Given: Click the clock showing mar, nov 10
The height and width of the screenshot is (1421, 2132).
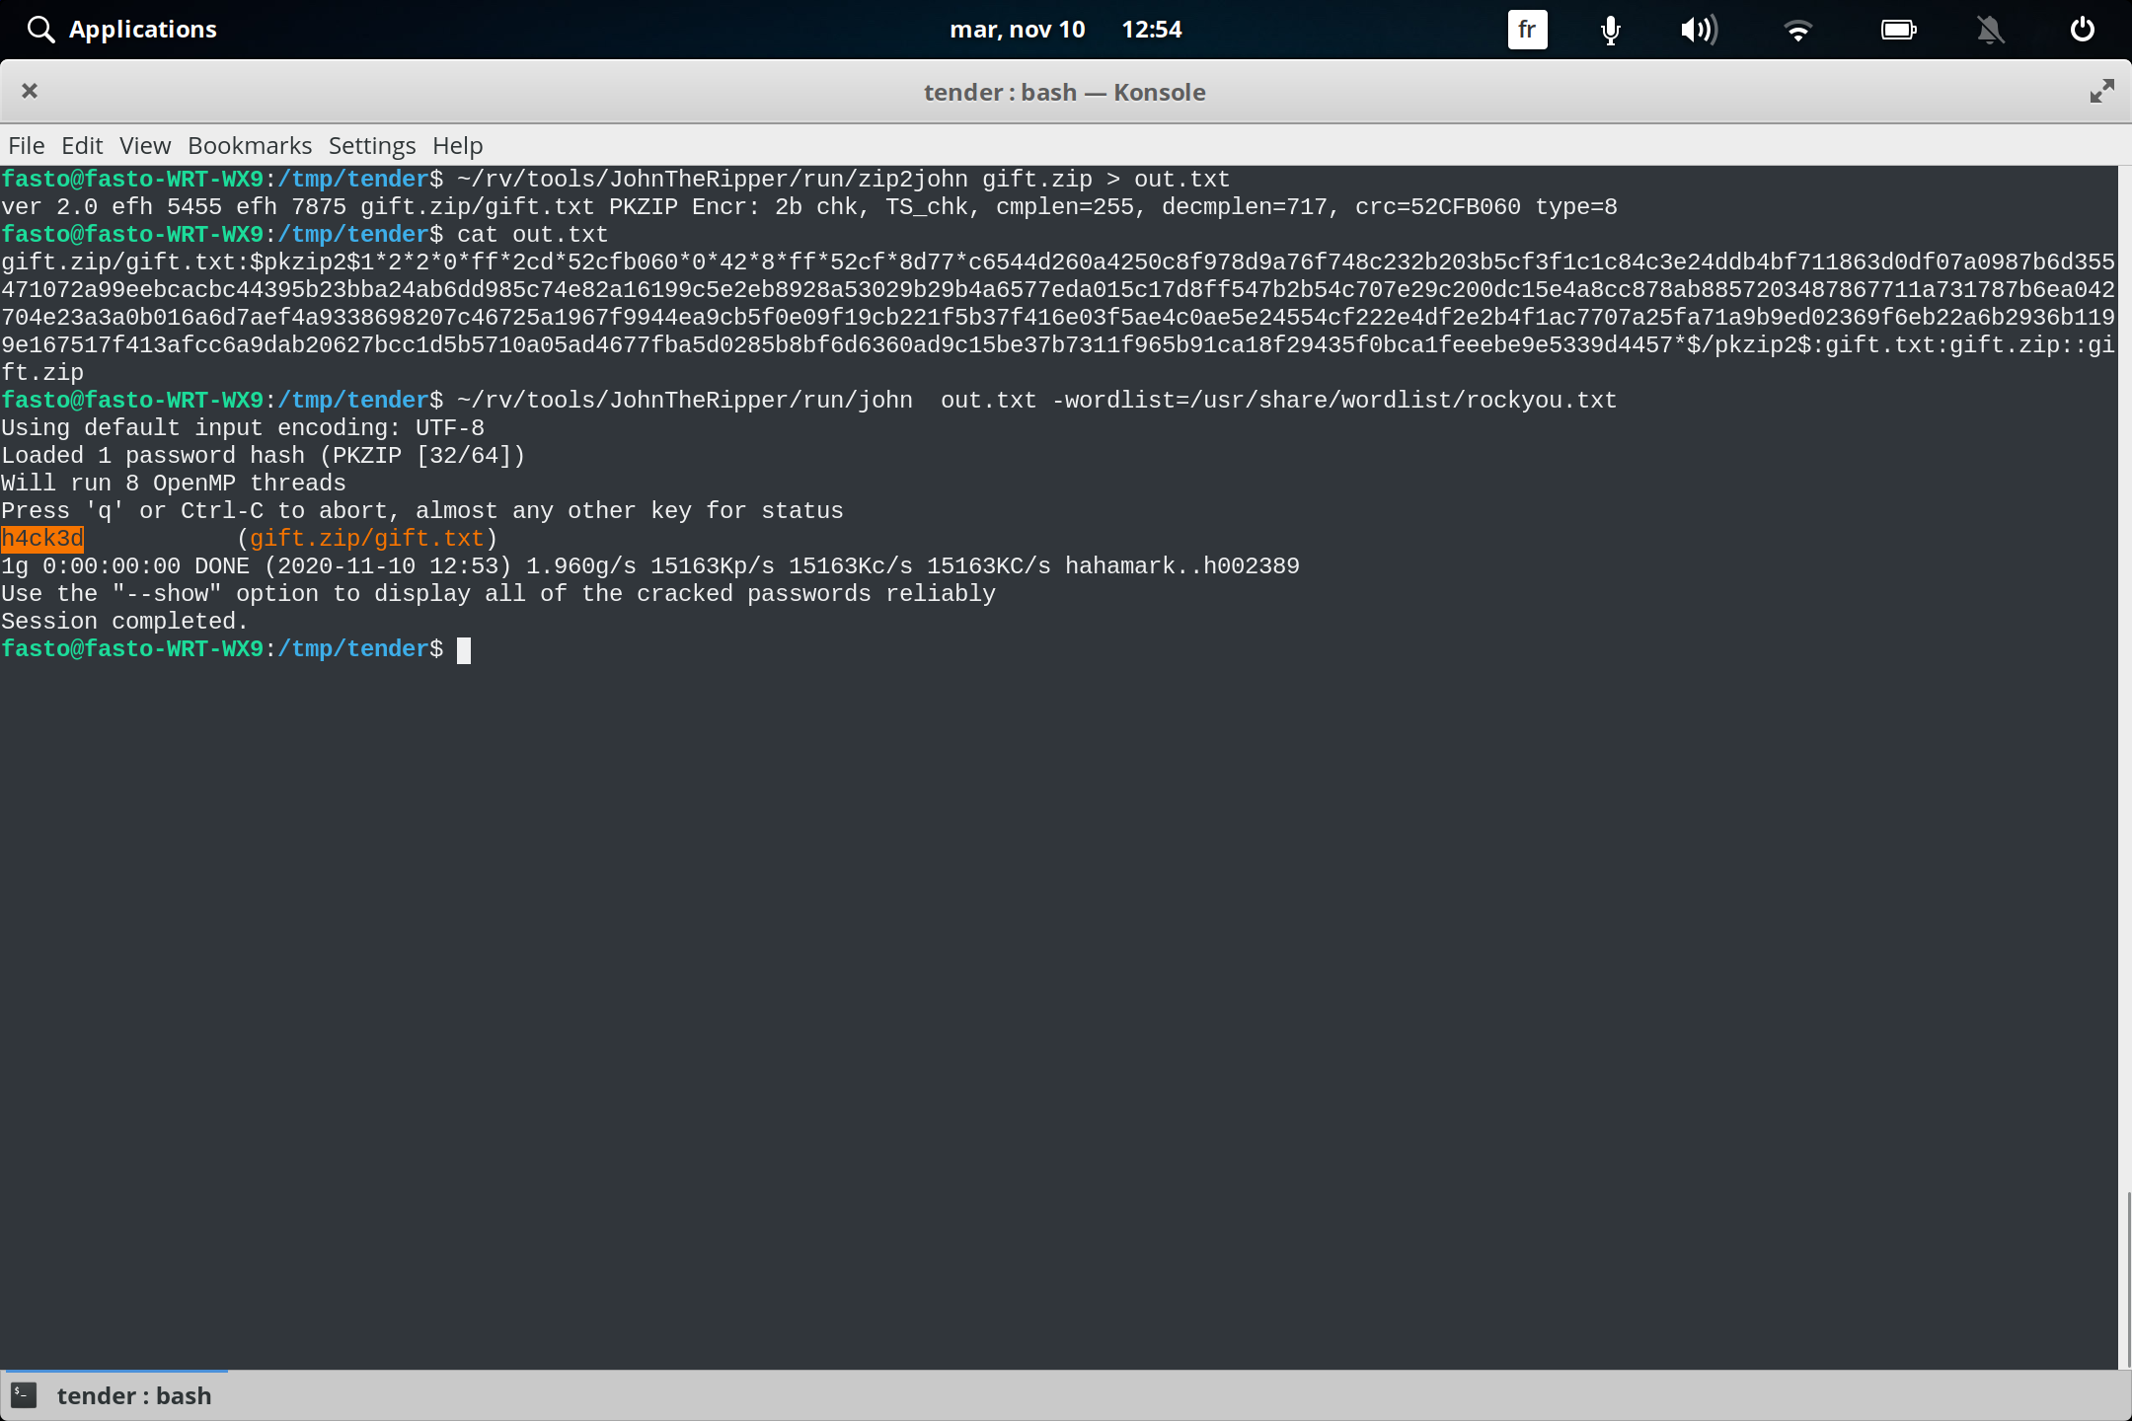Looking at the screenshot, I should pyautogui.click(x=1018, y=29).
